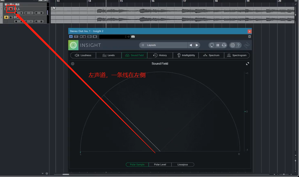Click the horizontal zoom slider at bottom right
This screenshot has width=299, height=177.
click(x=284, y=174)
